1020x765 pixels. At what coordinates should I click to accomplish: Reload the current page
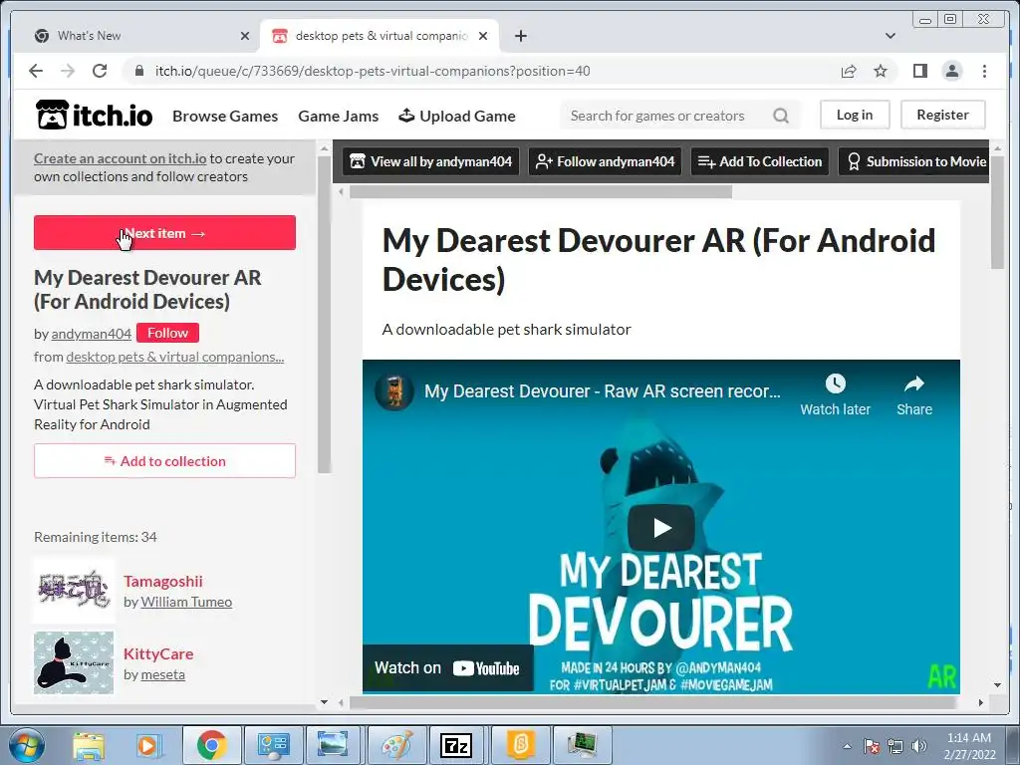point(100,71)
